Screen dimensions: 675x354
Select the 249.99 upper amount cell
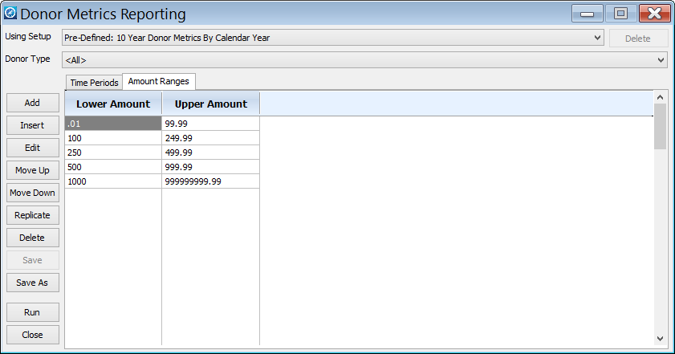point(211,138)
